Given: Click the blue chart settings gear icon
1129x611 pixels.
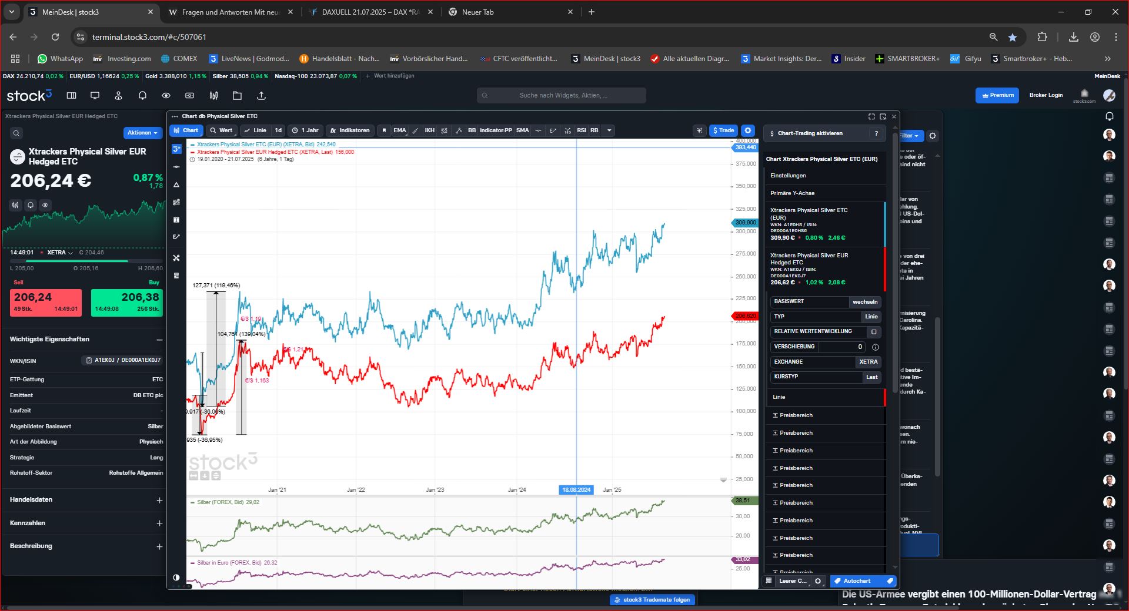Looking at the screenshot, I should coord(748,130).
